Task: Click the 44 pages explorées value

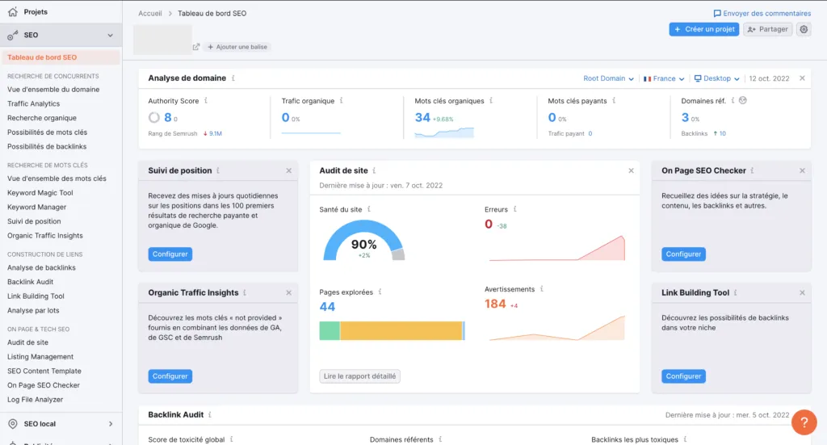Action: click(x=327, y=307)
